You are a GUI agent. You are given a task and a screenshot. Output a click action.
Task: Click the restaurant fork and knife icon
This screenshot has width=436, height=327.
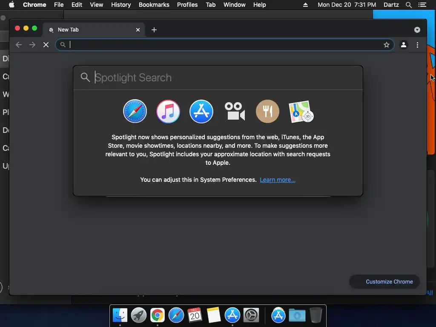point(267,111)
